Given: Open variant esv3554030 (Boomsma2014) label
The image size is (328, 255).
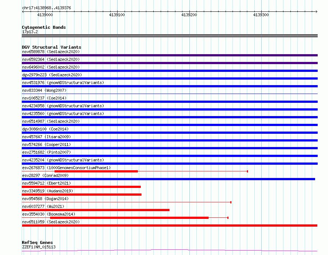Looking at the screenshot, I should (x=49, y=214).
